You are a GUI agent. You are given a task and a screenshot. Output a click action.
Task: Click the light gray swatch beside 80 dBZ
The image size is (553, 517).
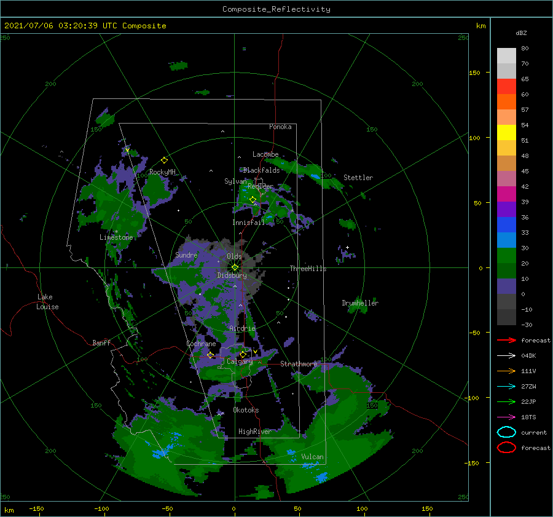click(x=506, y=56)
